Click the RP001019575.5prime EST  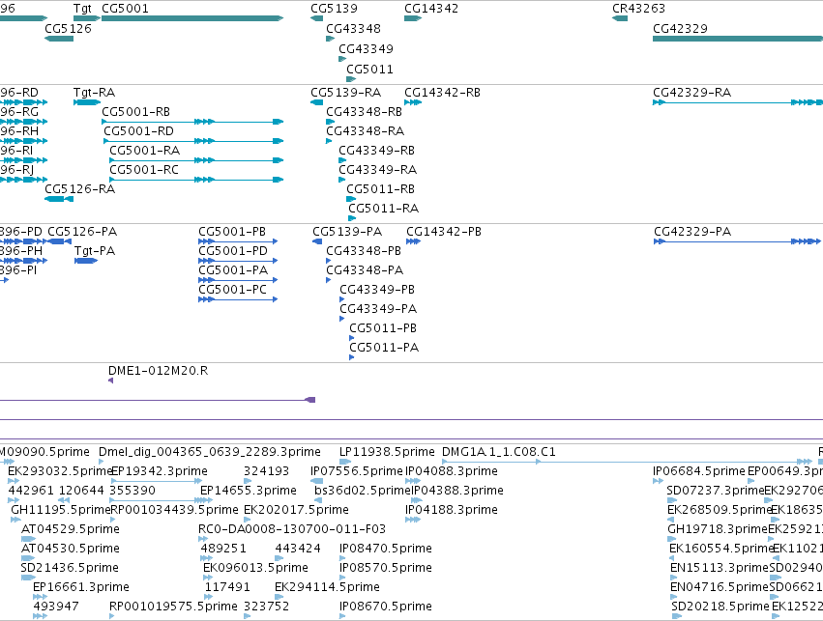coord(174,607)
